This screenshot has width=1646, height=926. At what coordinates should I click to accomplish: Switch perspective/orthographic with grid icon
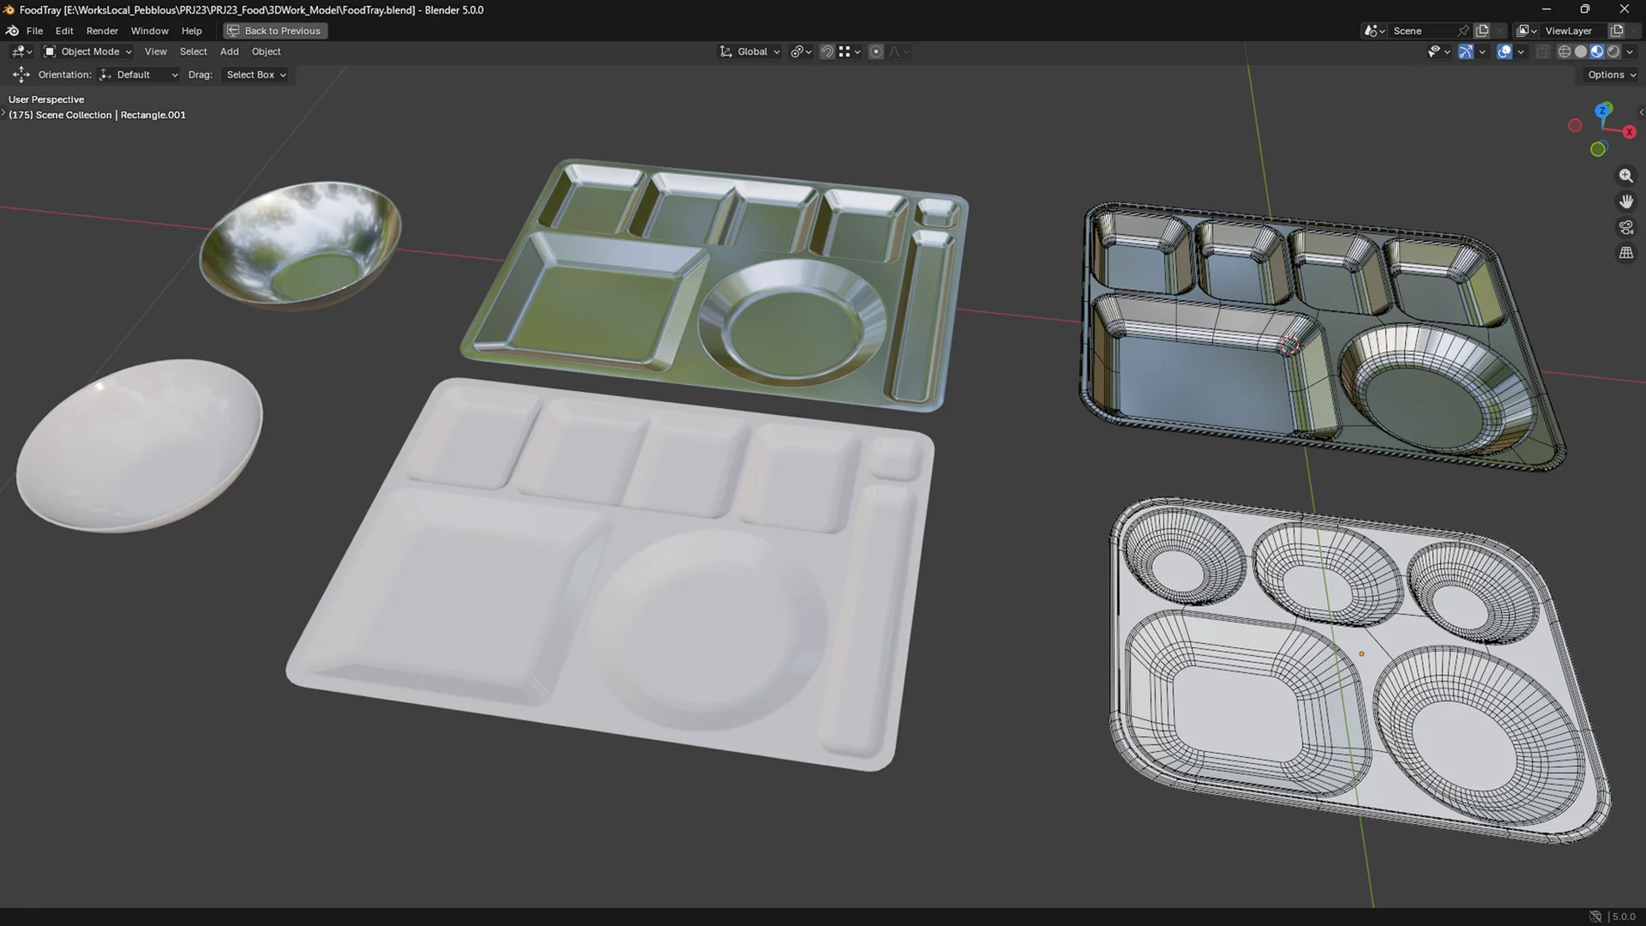1625,253
